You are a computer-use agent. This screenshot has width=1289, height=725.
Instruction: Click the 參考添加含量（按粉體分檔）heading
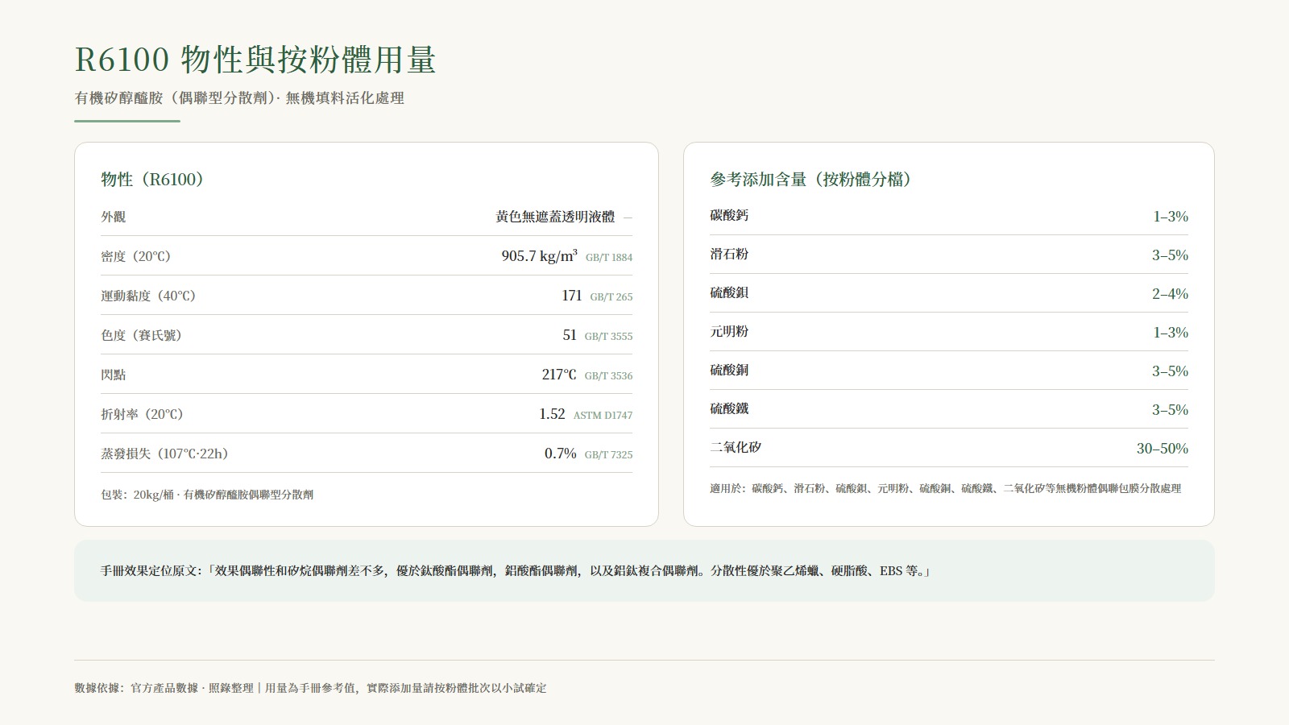[810, 179]
